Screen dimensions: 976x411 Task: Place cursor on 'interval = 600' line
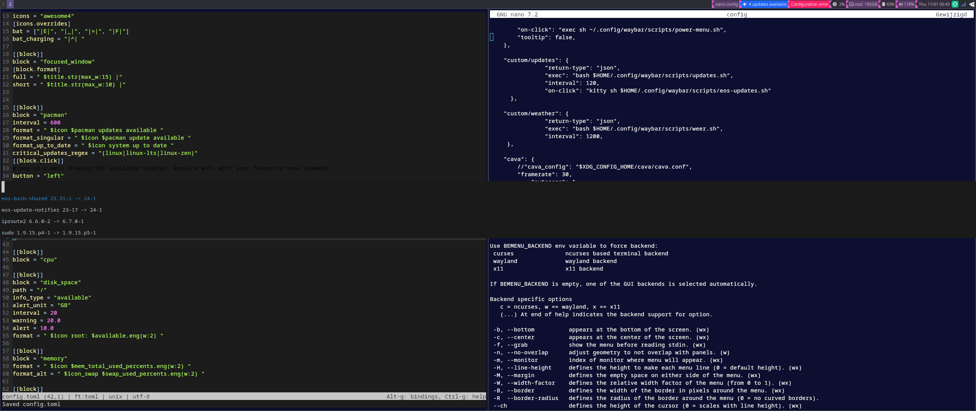tap(36, 123)
